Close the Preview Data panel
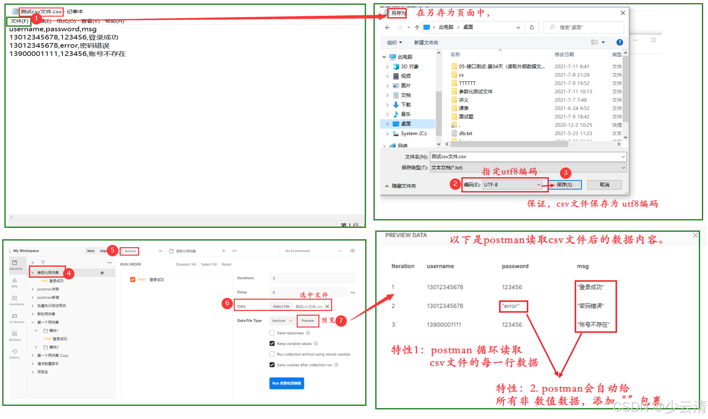 click(x=695, y=235)
